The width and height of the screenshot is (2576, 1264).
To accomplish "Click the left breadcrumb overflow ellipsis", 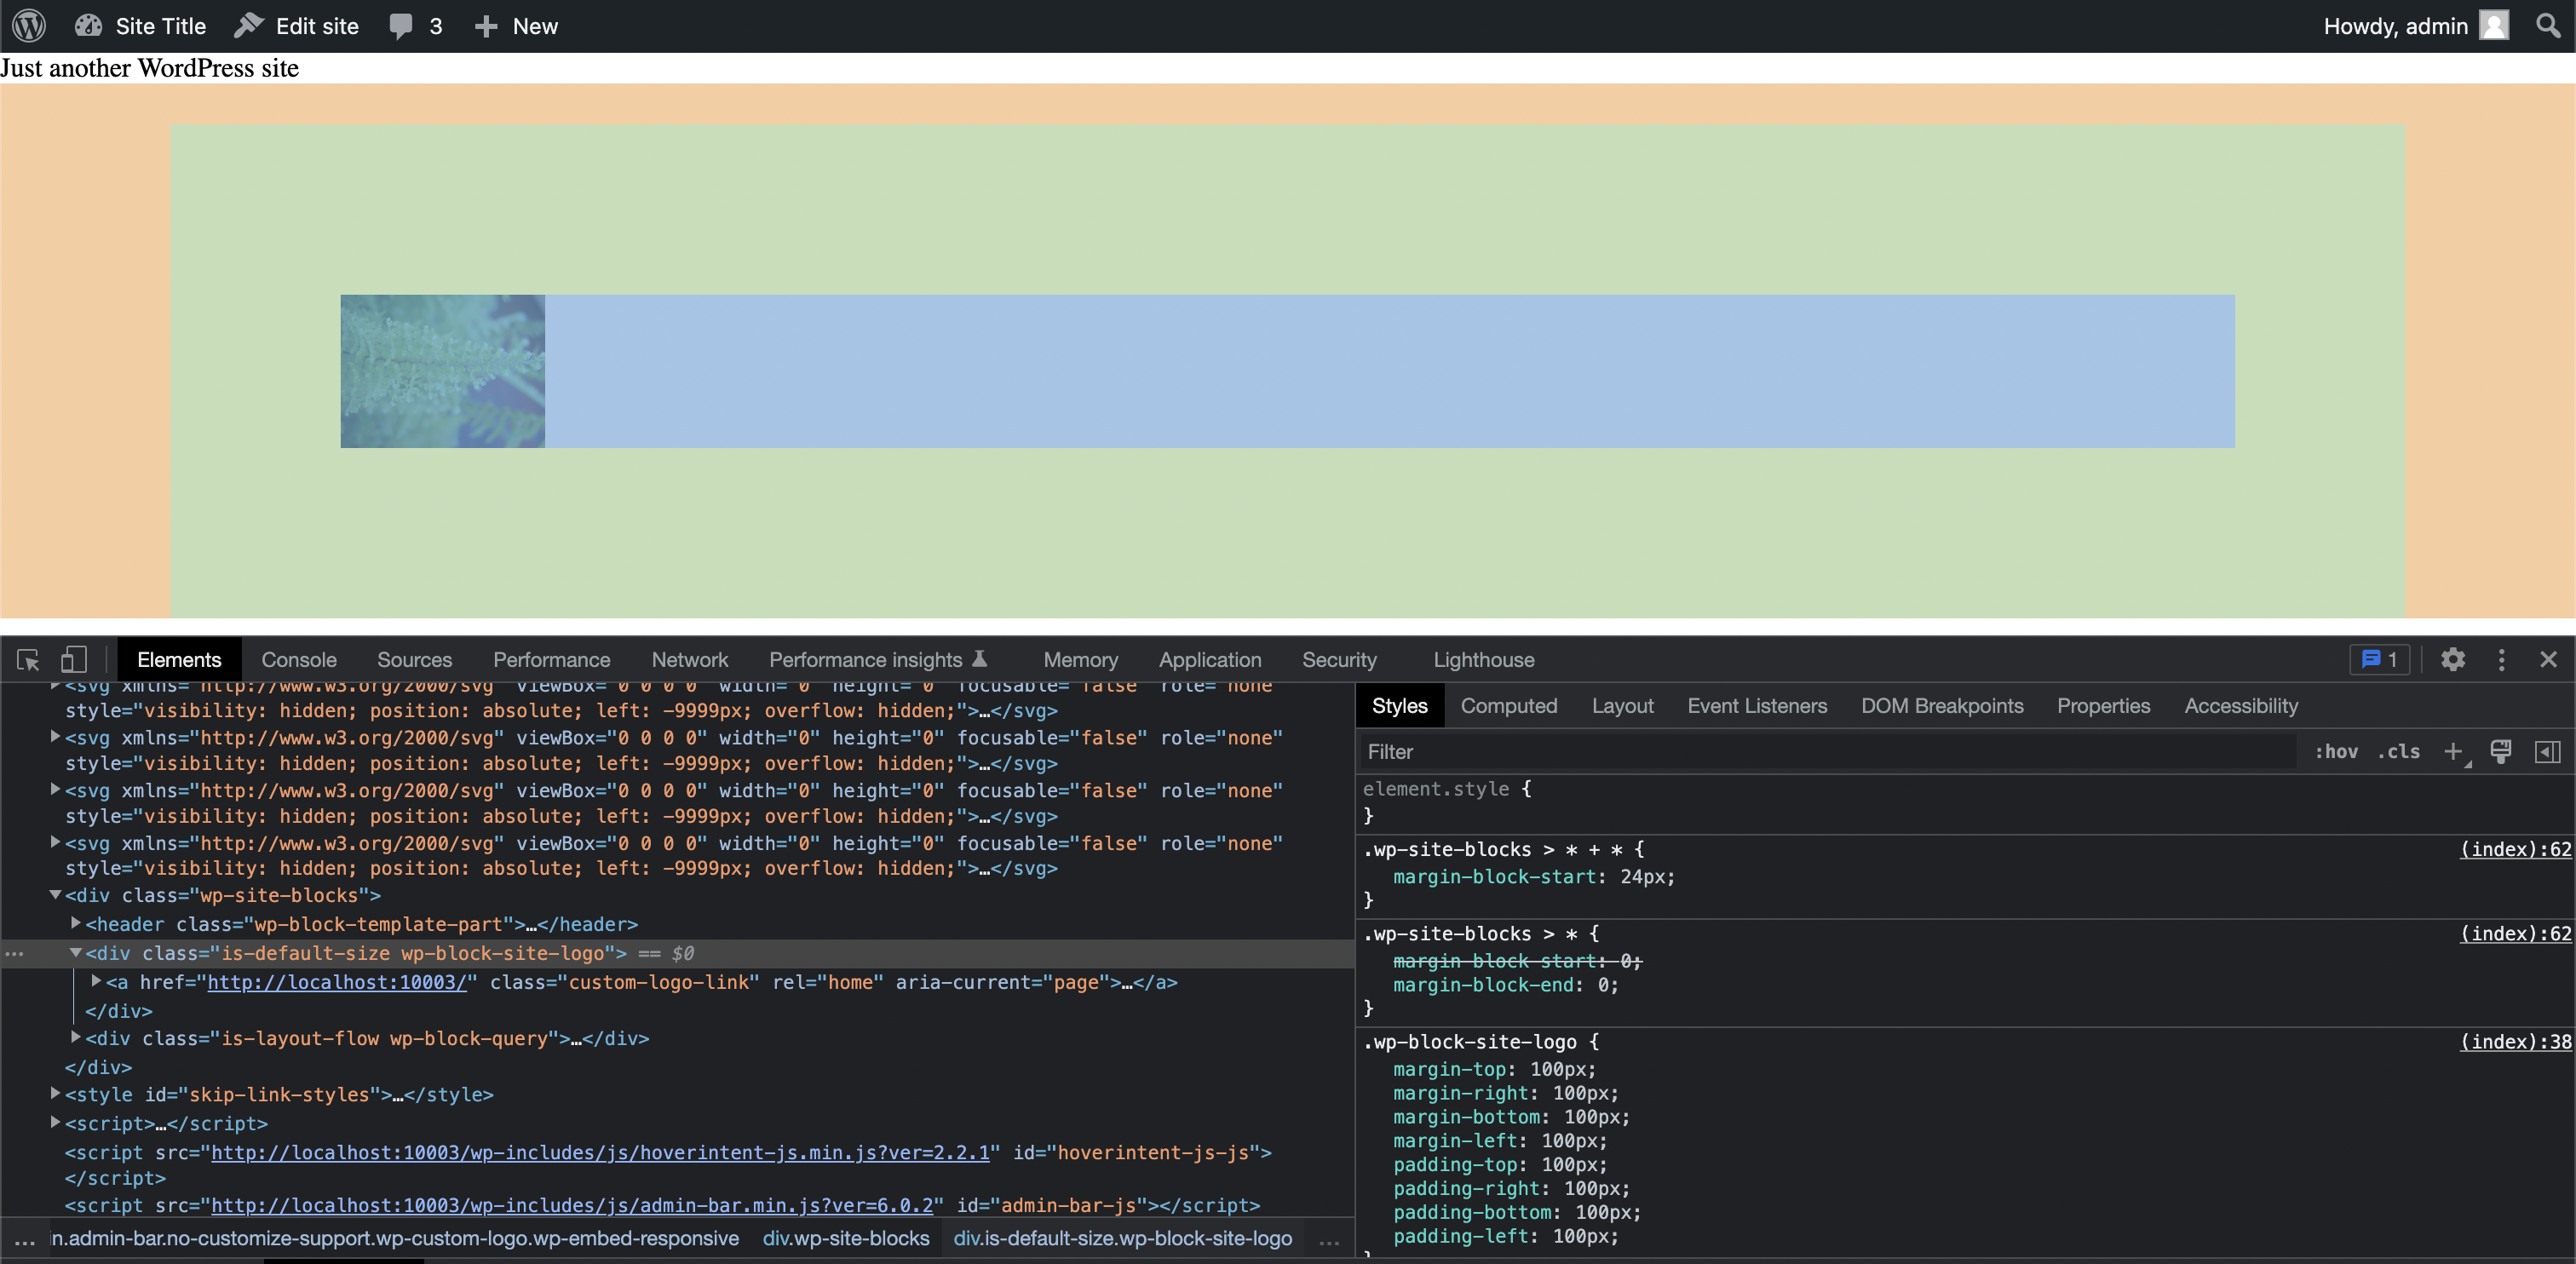I will 25,1240.
